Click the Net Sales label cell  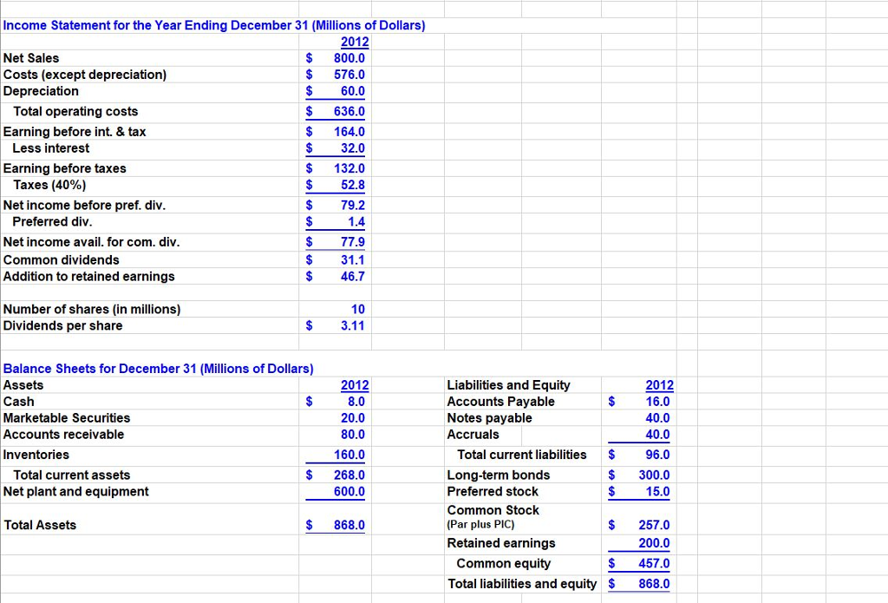pos(31,58)
